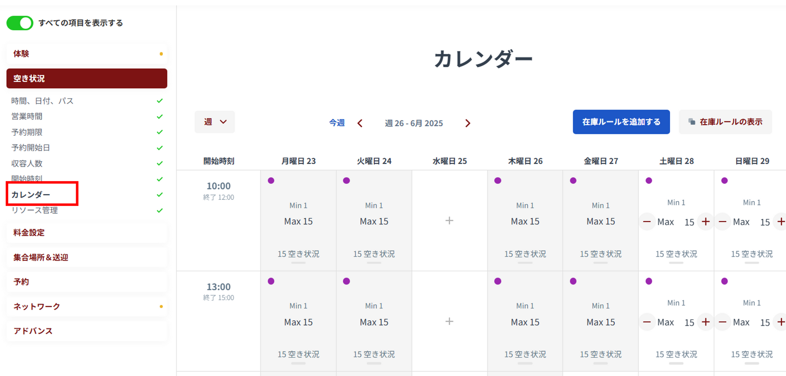
Task: Increase Max capacity for Saturday 28 at 13:00
Action: click(705, 322)
